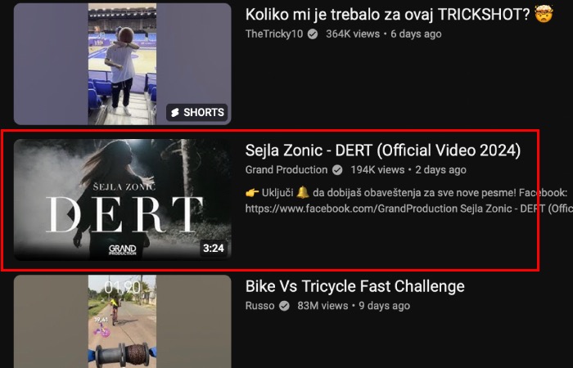Viewport: 573px width, 368px height.
Task: Click the Grand Production logo on thumbnail
Action: click(x=123, y=249)
